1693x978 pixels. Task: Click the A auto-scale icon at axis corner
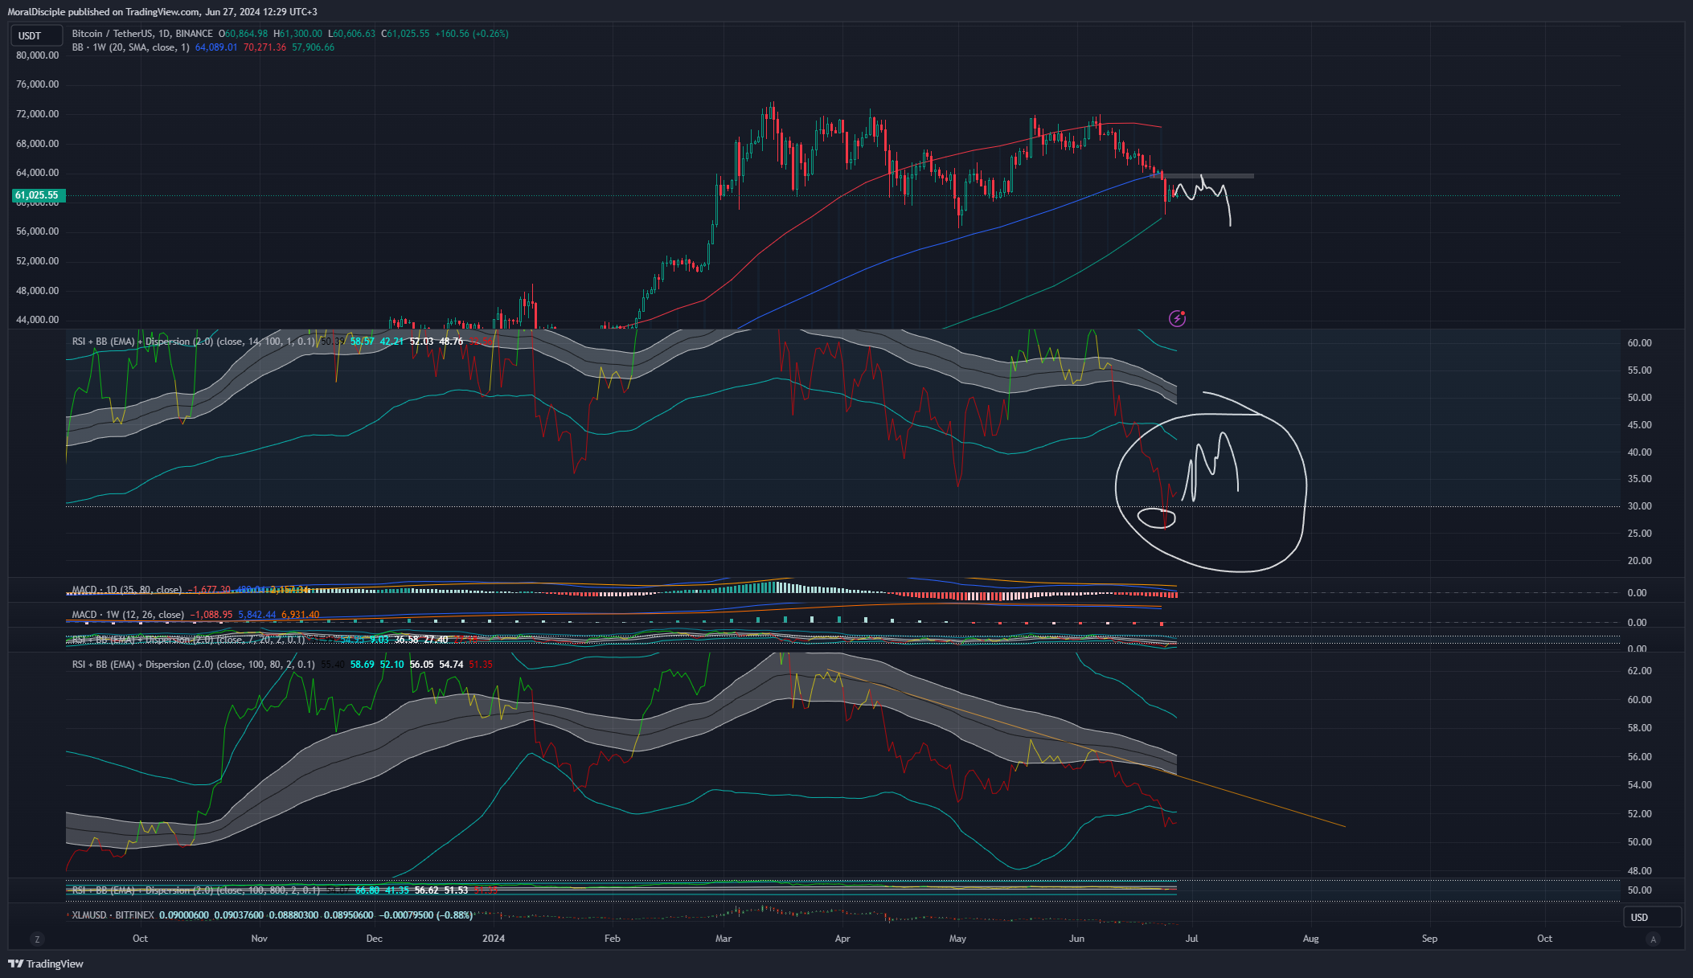coord(1653,939)
